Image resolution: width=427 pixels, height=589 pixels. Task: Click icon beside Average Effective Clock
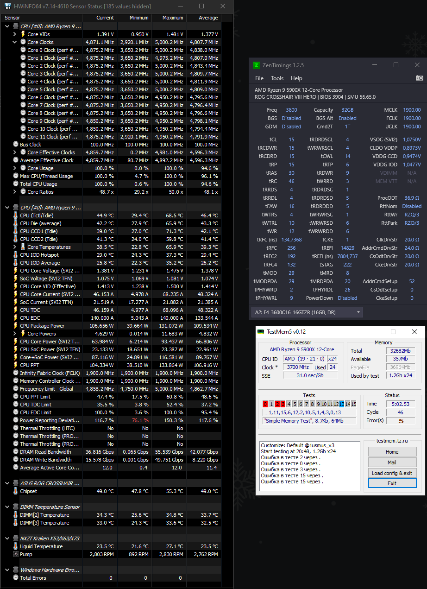[x=16, y=160]
